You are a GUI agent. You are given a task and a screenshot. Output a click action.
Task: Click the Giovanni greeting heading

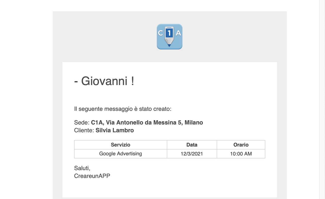(104, 81)
